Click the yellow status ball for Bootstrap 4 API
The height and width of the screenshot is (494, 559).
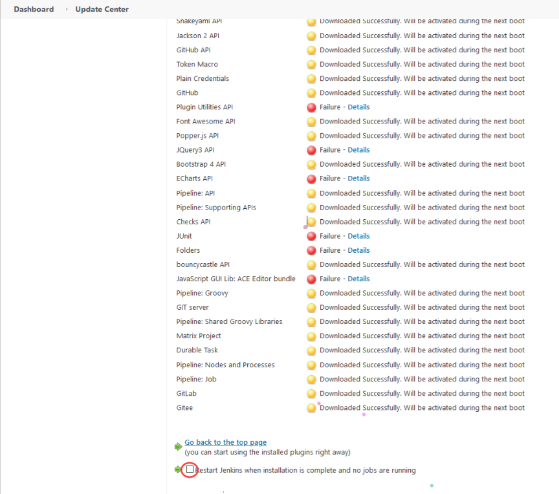point(311,164)
